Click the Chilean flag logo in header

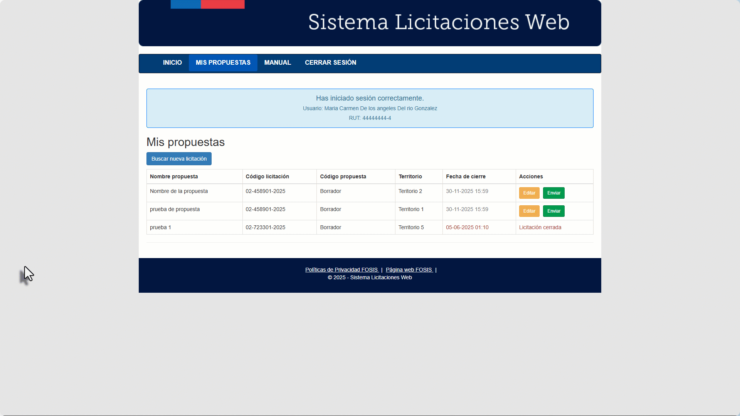click(x=207, y=4)
